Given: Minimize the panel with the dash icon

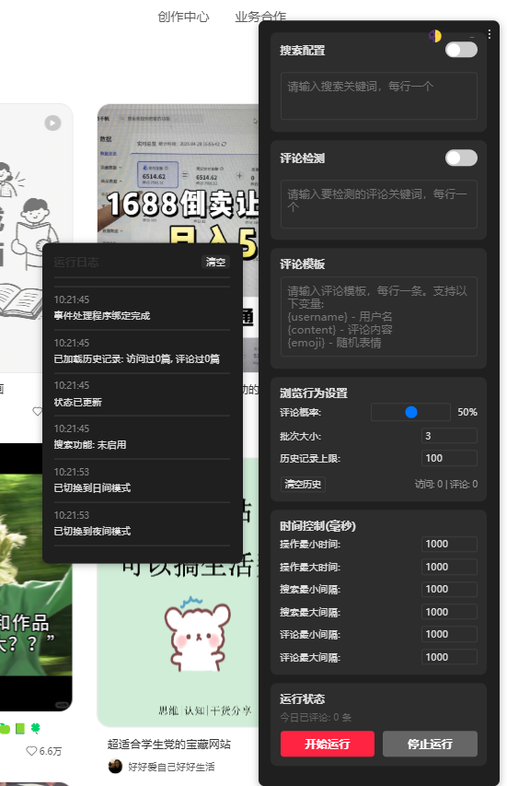Looking at the screenshot, I should [472, 37].
